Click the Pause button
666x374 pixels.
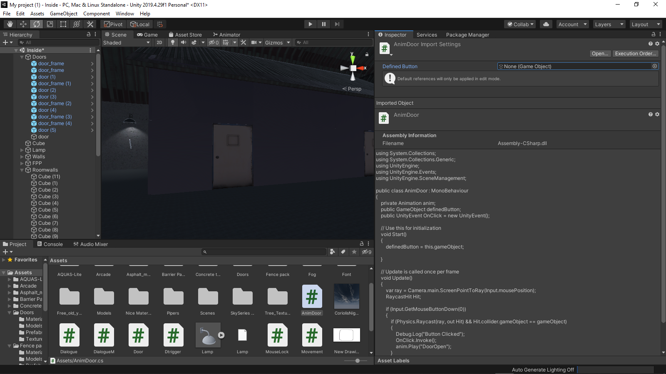[x=323, y=24]
